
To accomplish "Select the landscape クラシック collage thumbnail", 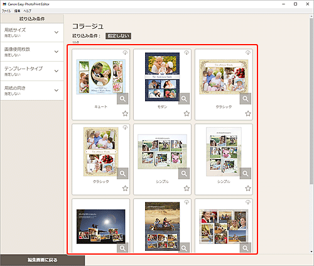I will 224,77.
